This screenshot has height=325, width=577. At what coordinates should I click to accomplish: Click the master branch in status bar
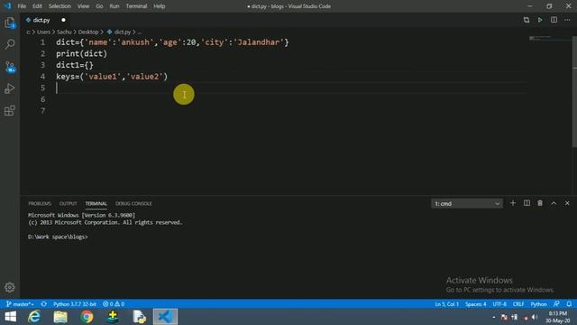(x=20, y=304)
